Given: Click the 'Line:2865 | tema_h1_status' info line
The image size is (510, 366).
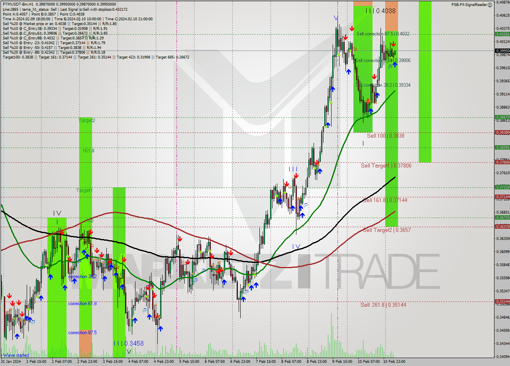Looking at the screenshot, I should point(65,9).
